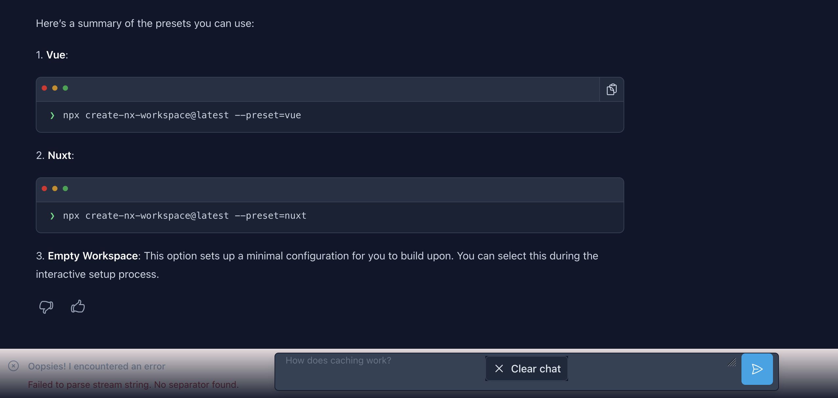
Task: Click green dot in Vue code block
Action: tap(65, 88)
